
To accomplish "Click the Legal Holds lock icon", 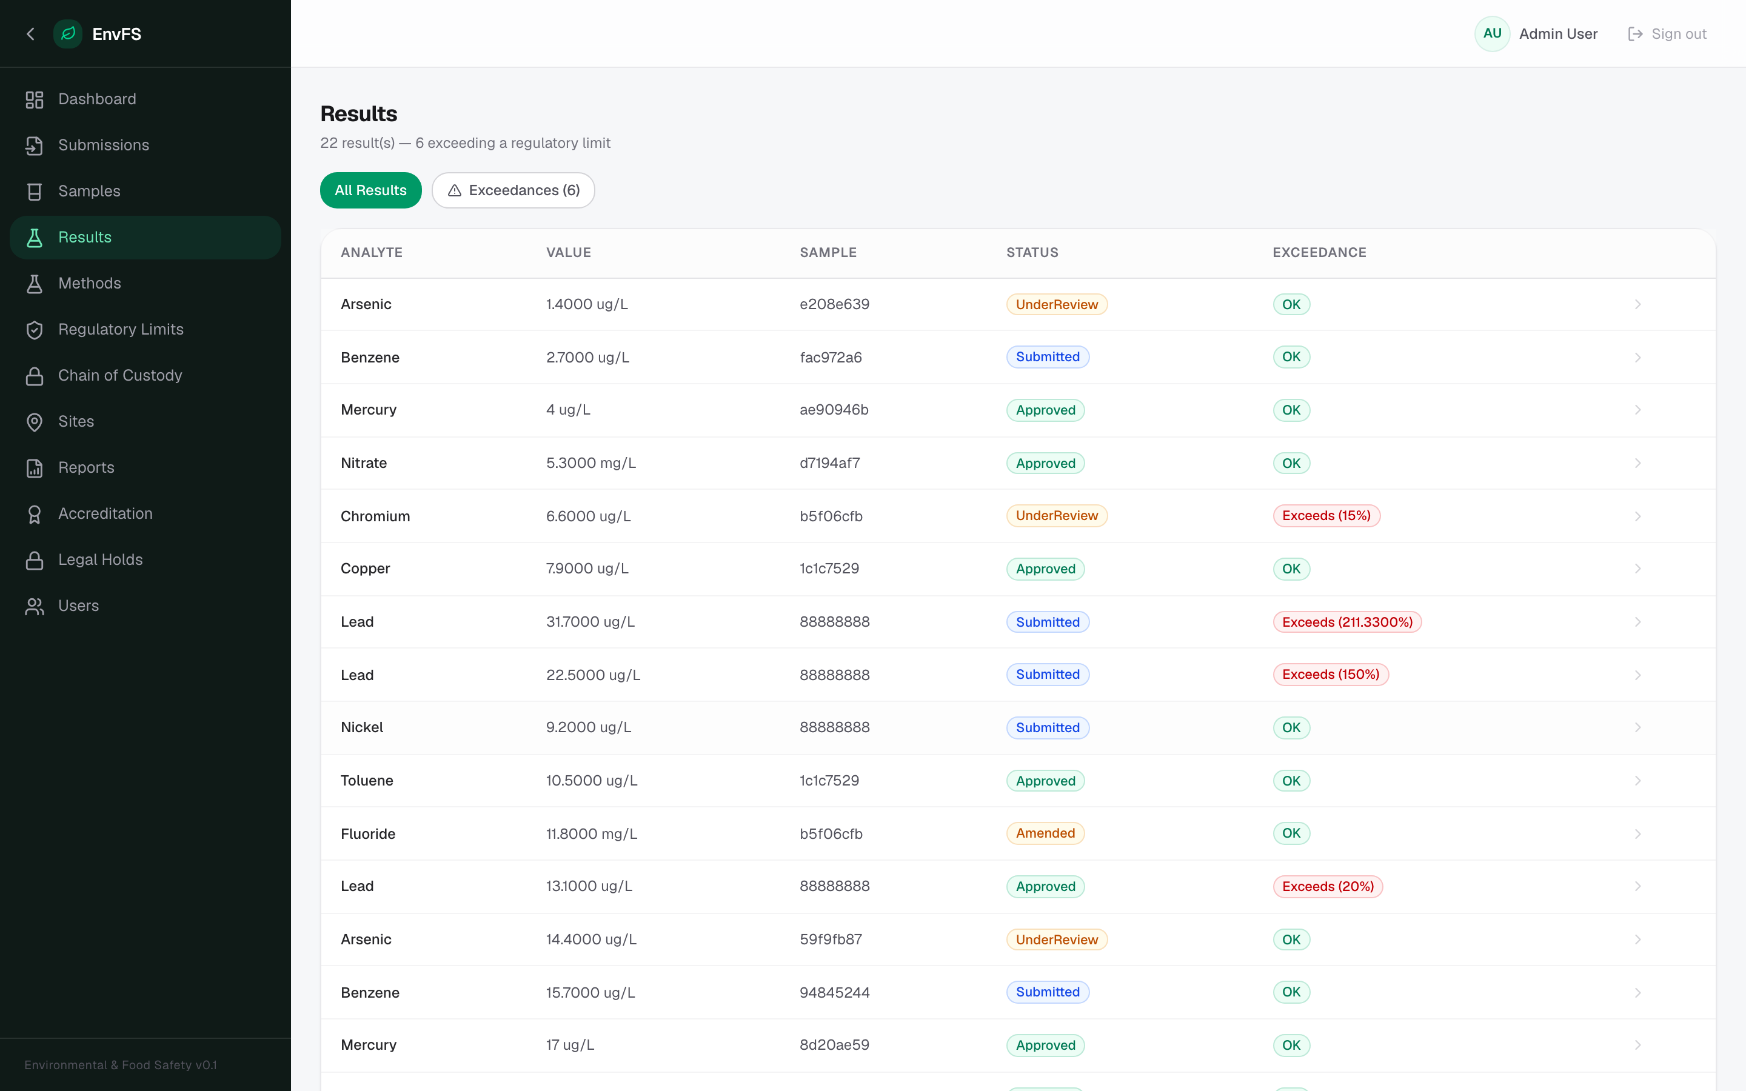I will 35,560.
